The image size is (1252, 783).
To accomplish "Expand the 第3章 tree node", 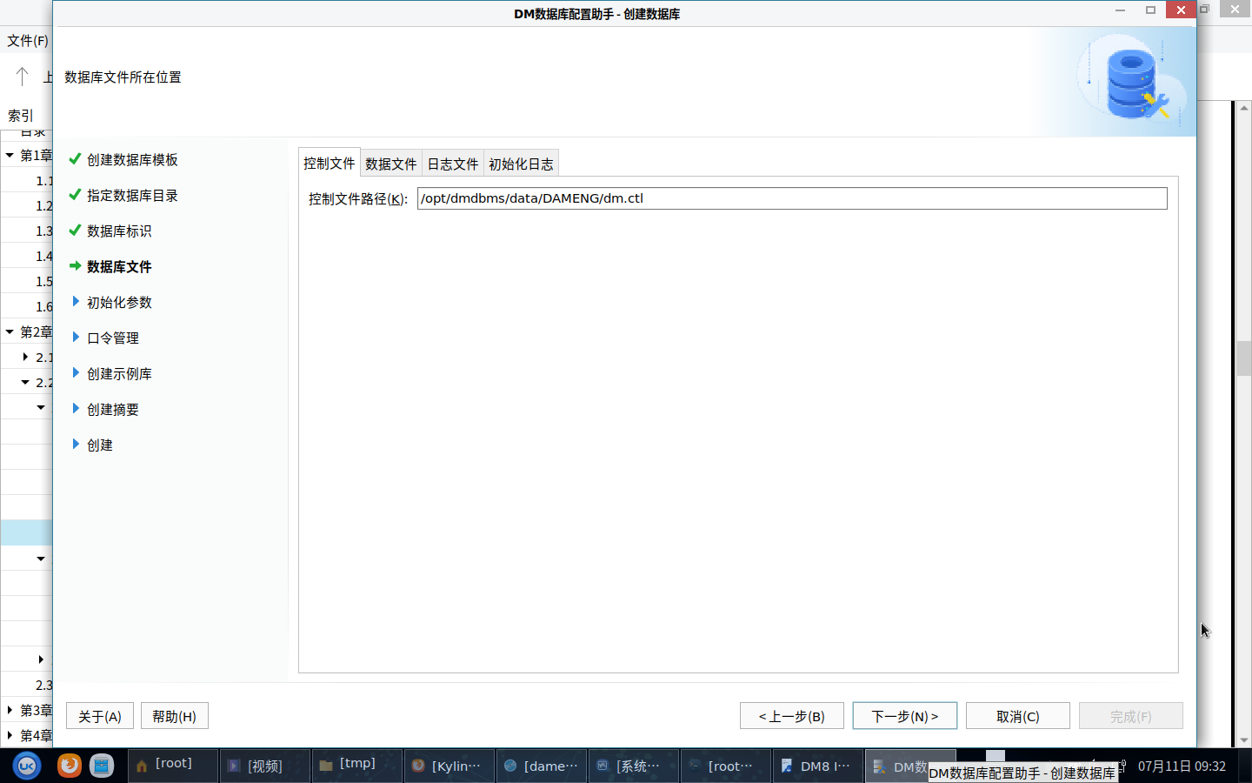I will [x=10, y=710].
